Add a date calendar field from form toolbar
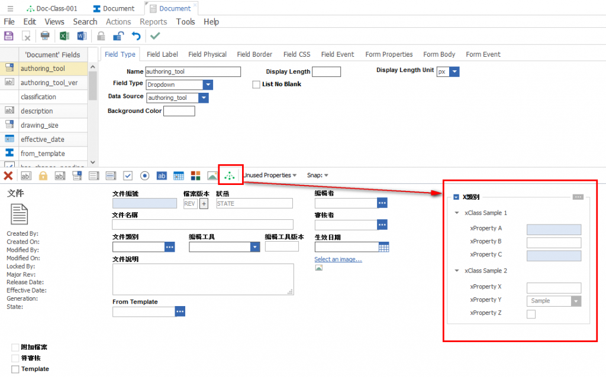Image resolution: width=606 pixels, height=377 pixels. (x=179, y=176)
